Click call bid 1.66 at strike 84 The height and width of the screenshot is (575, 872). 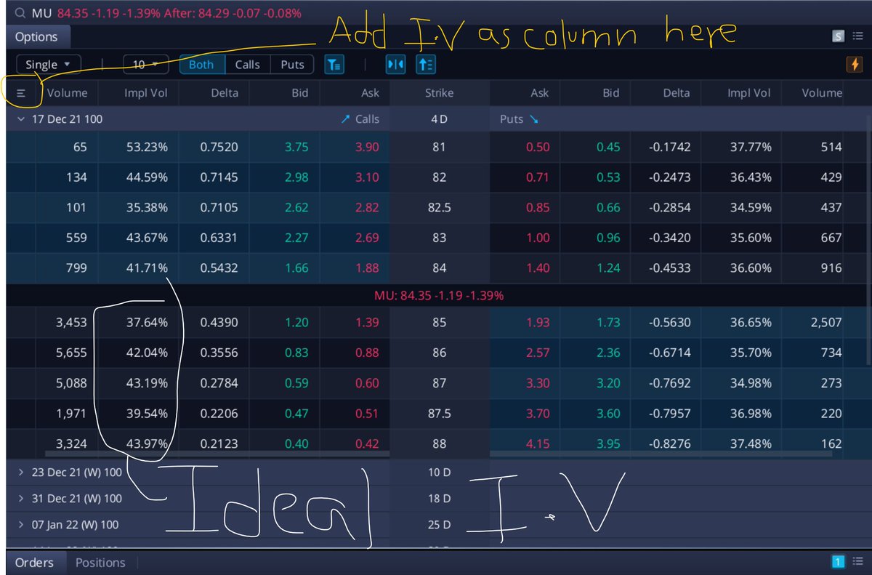[296, 268]
